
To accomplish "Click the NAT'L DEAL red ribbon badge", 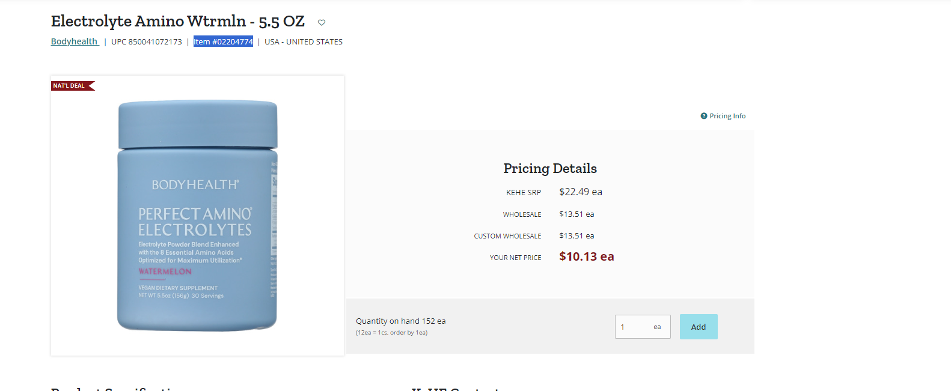I will click(73, 86).
